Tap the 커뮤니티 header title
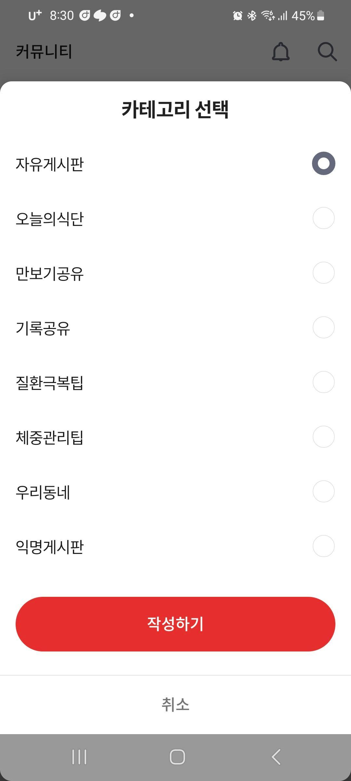The width and height of the screenshot is (351, 781). (x=44, y=51)
